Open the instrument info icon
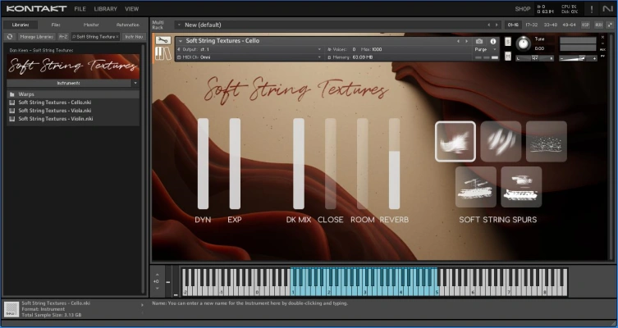The width and height of the screenshot is (618, 328). [x=493, y=41]
